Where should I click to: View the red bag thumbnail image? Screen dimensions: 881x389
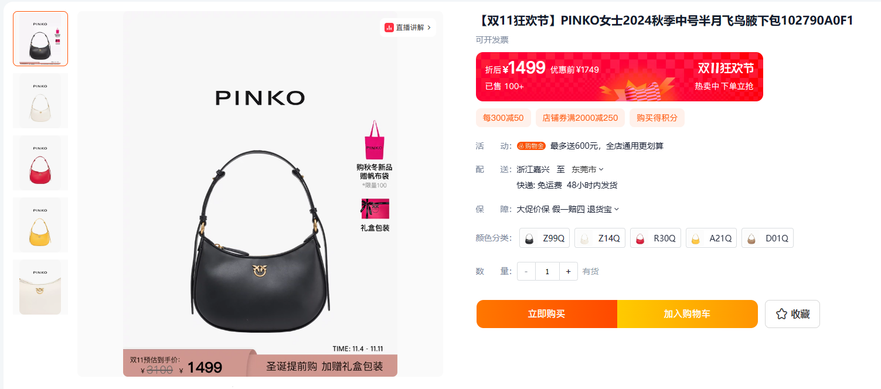(x=40, y=163)
